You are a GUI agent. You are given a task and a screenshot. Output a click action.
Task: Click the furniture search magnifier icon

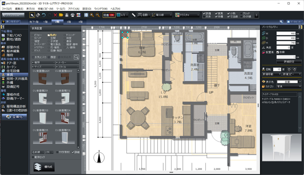[x=76, y=56]
